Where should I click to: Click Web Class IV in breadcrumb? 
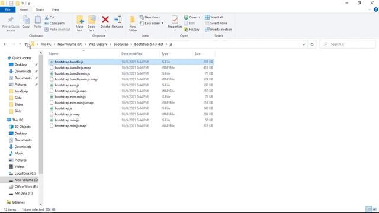[98, 44]
